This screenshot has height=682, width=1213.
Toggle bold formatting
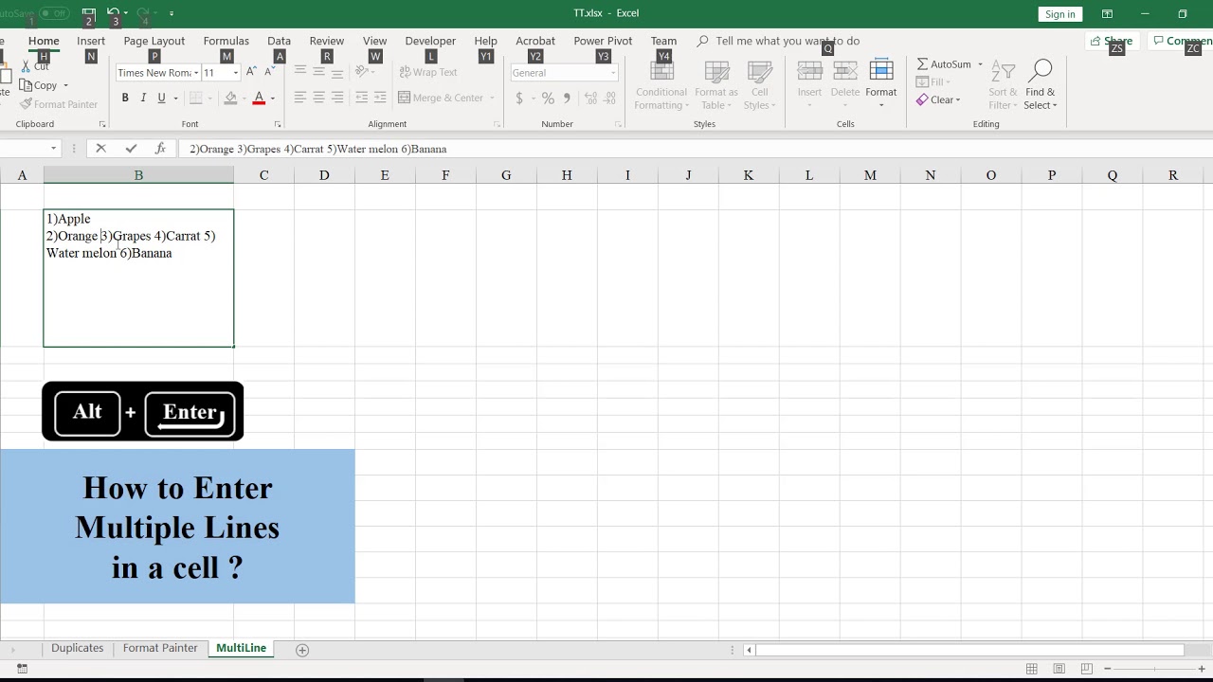[x=125, y=98]
